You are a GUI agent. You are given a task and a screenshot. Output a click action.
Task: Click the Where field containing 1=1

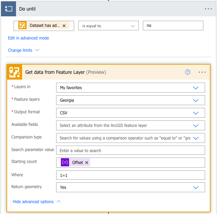(130, 175)
